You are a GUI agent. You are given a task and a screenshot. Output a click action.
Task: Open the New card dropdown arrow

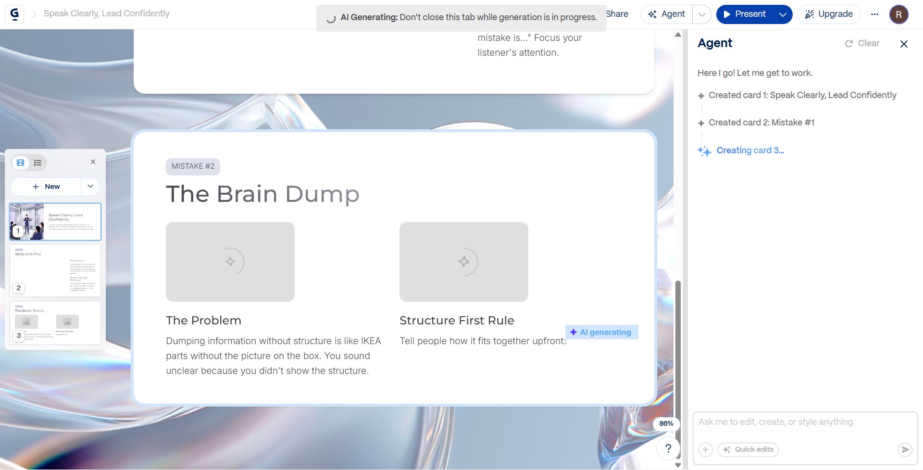[x=90, y=186]
